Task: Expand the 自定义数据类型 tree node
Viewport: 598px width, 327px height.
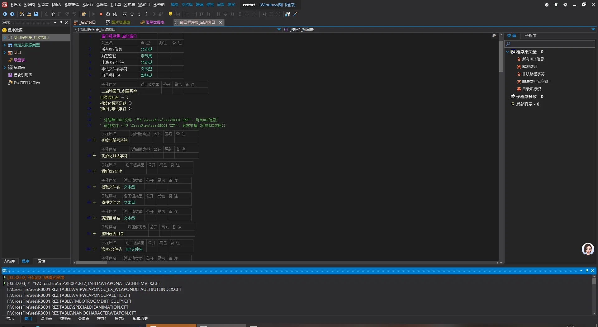Action: click(x=5, y=45)
